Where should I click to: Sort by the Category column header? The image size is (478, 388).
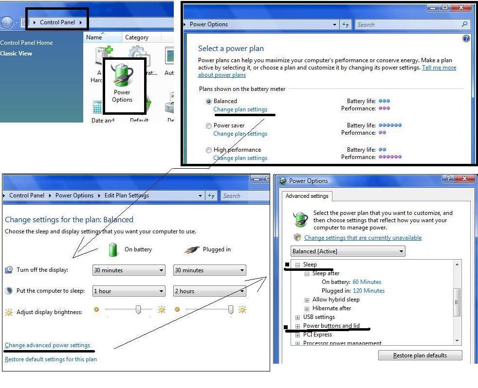[x=141, y=37]
